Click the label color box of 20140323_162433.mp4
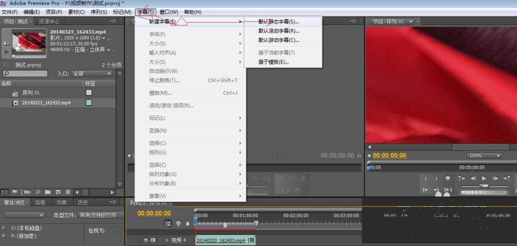 pos(88,103)
